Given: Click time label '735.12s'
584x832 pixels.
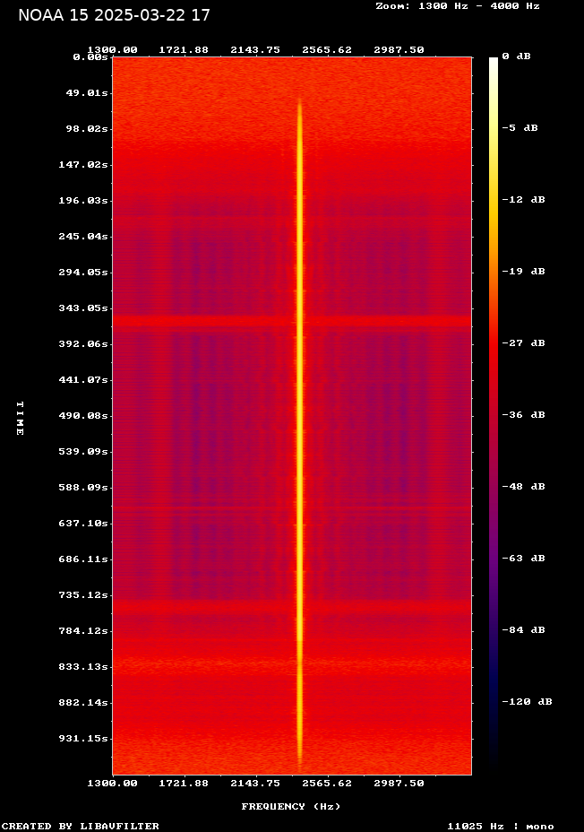Looking at the screenshot, I should (x=83, y=594).
